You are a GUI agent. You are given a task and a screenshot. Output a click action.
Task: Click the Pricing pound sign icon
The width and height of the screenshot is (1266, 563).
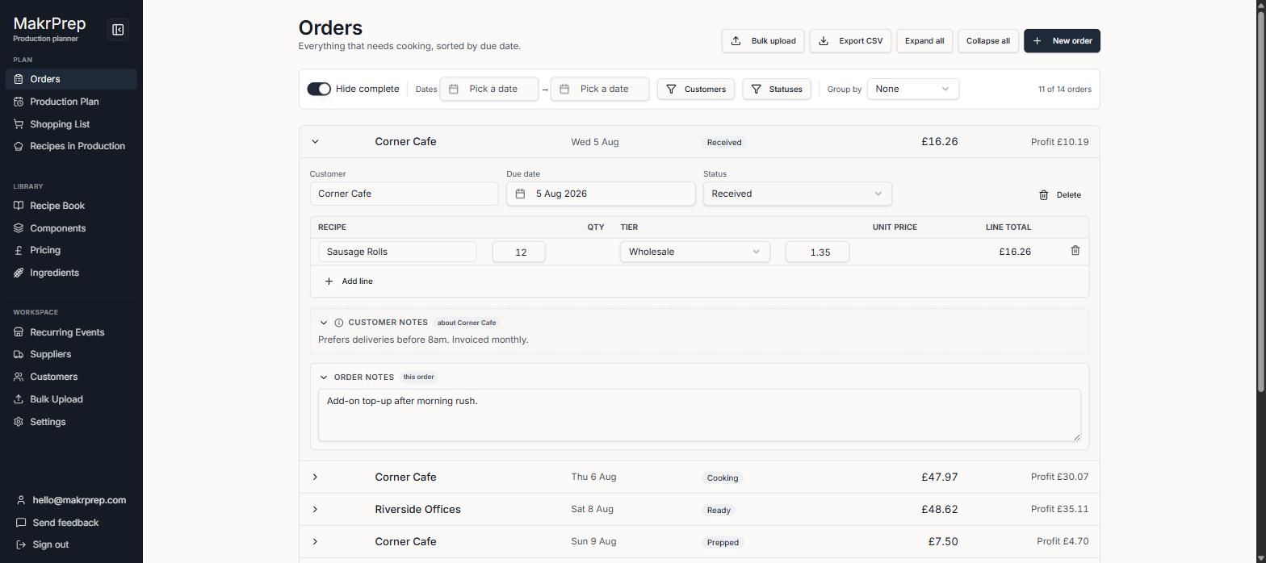point(19,250)
